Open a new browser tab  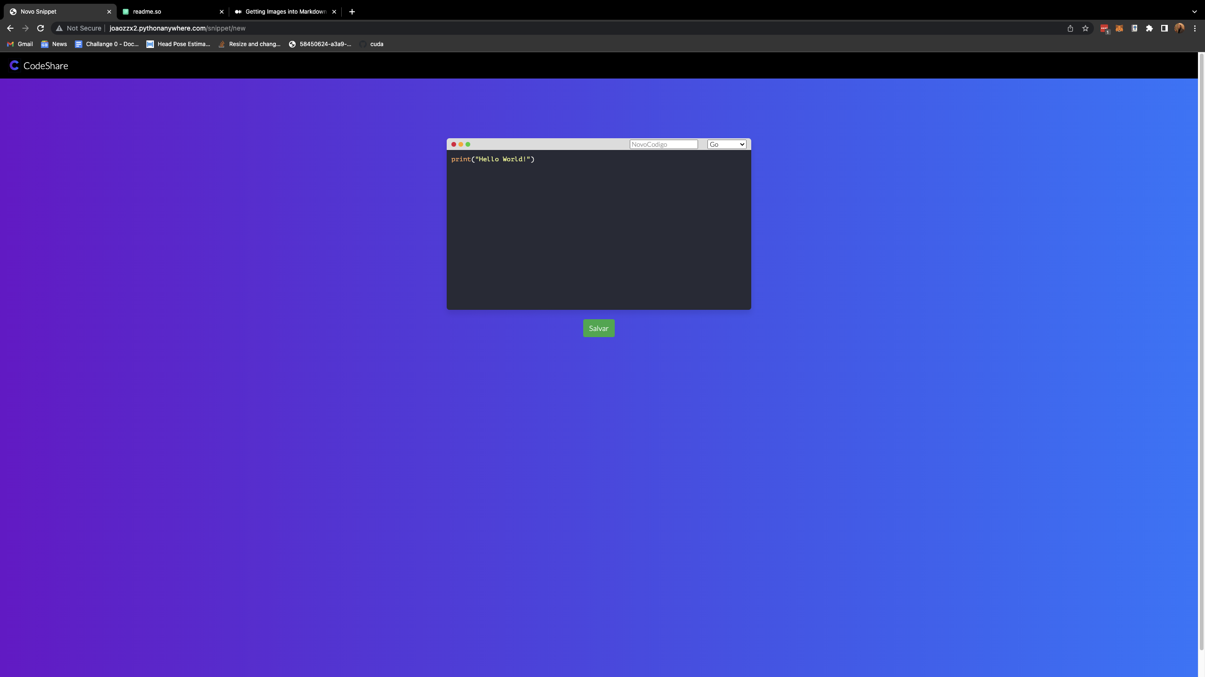(x=352, y=12)
